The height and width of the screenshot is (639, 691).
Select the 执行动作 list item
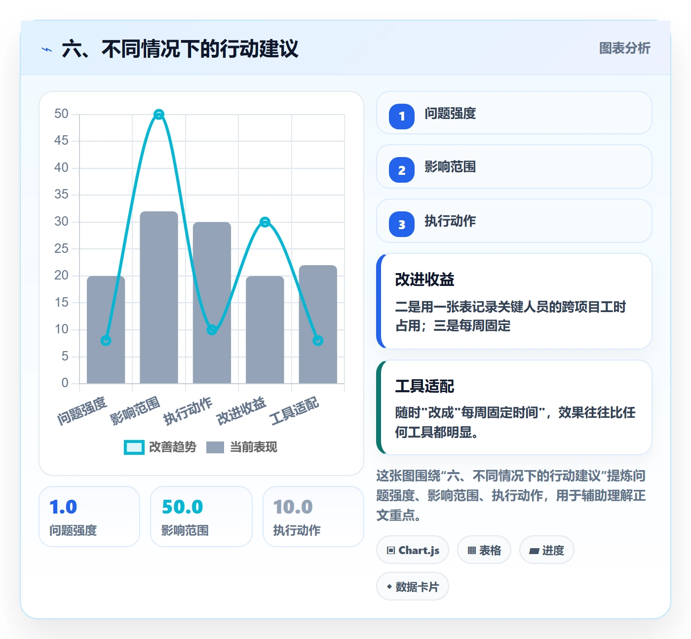pos(514,221)
